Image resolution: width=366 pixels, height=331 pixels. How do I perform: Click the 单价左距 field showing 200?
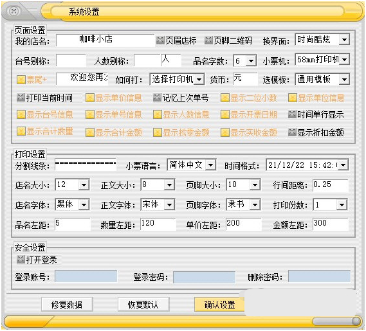pos(244,224)
